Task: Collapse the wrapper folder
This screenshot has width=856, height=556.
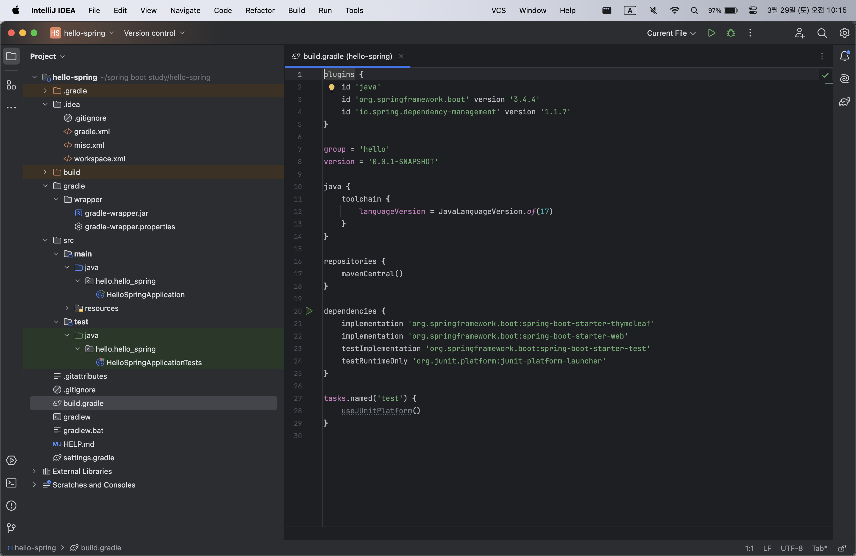Action: (x=56, y=200)
